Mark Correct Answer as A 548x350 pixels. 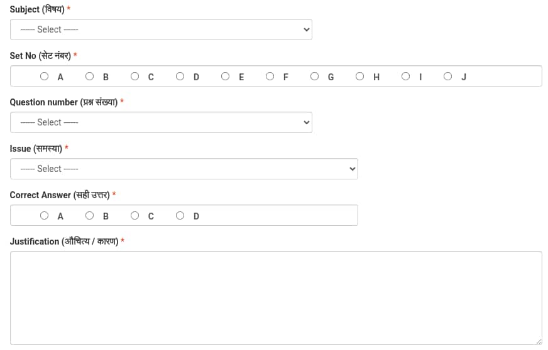click(x=44, y=216)
